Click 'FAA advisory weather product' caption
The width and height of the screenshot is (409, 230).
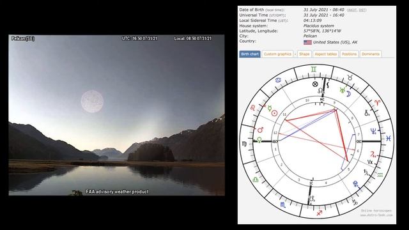pos(118,192)
